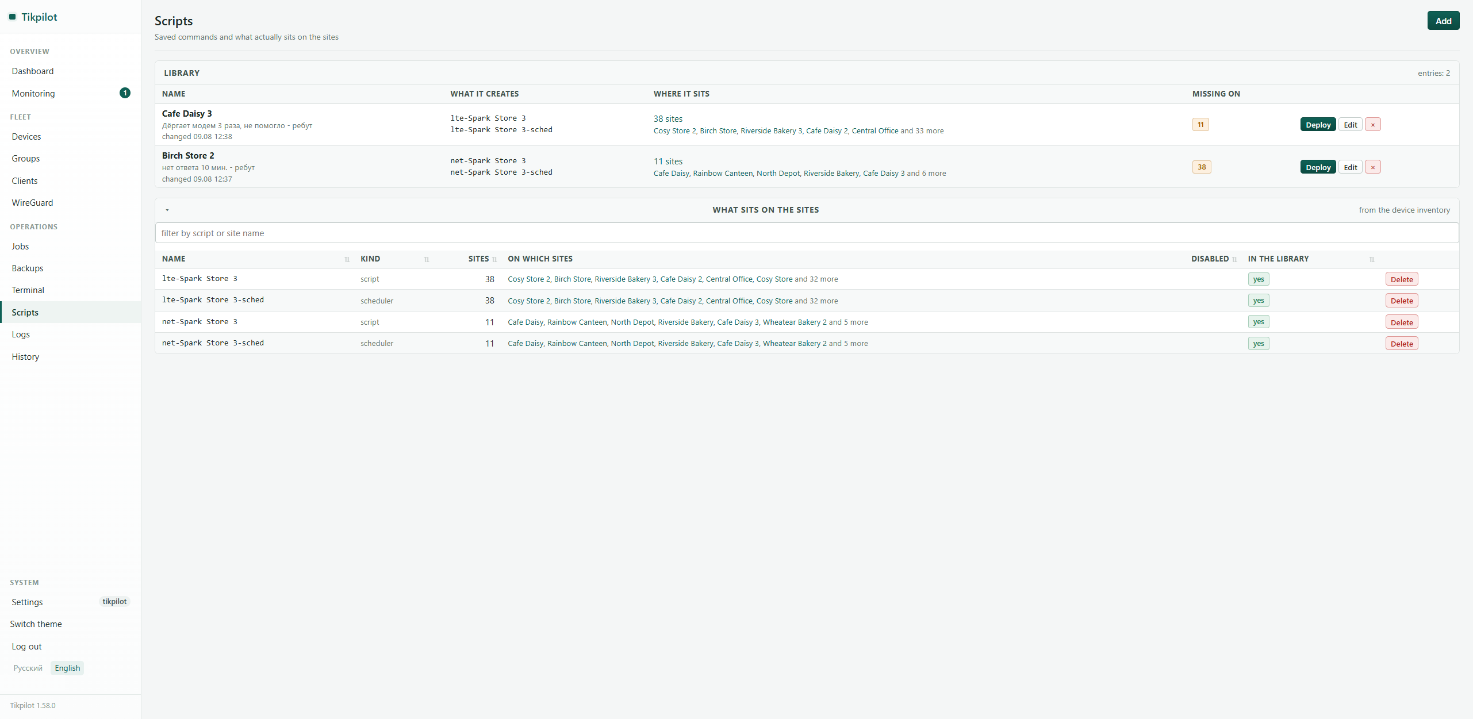Open the Logs page
1473x719 pixels.
(x=70, y=334)
